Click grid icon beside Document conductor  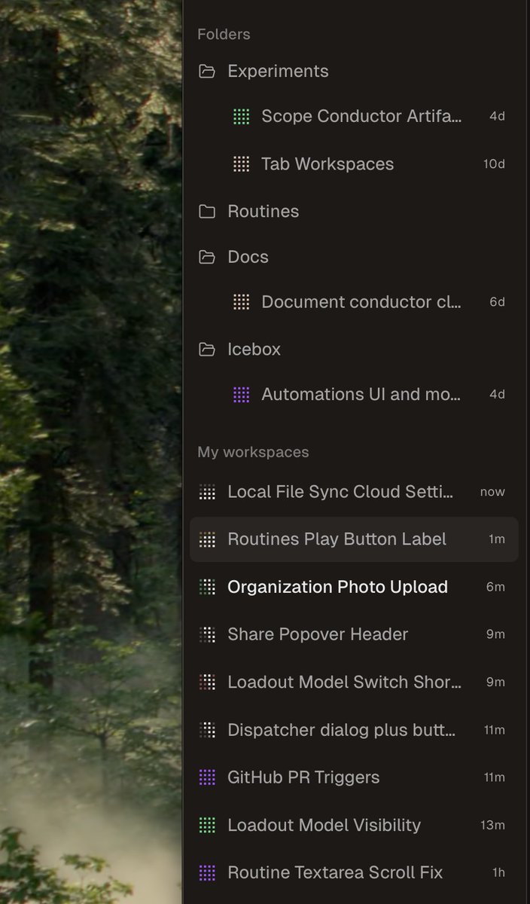(241, 302)
